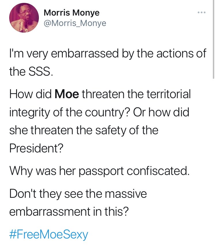Open the three-dot more options menu
The height and width of the screenshot is (246, 216).
(201, 12)
